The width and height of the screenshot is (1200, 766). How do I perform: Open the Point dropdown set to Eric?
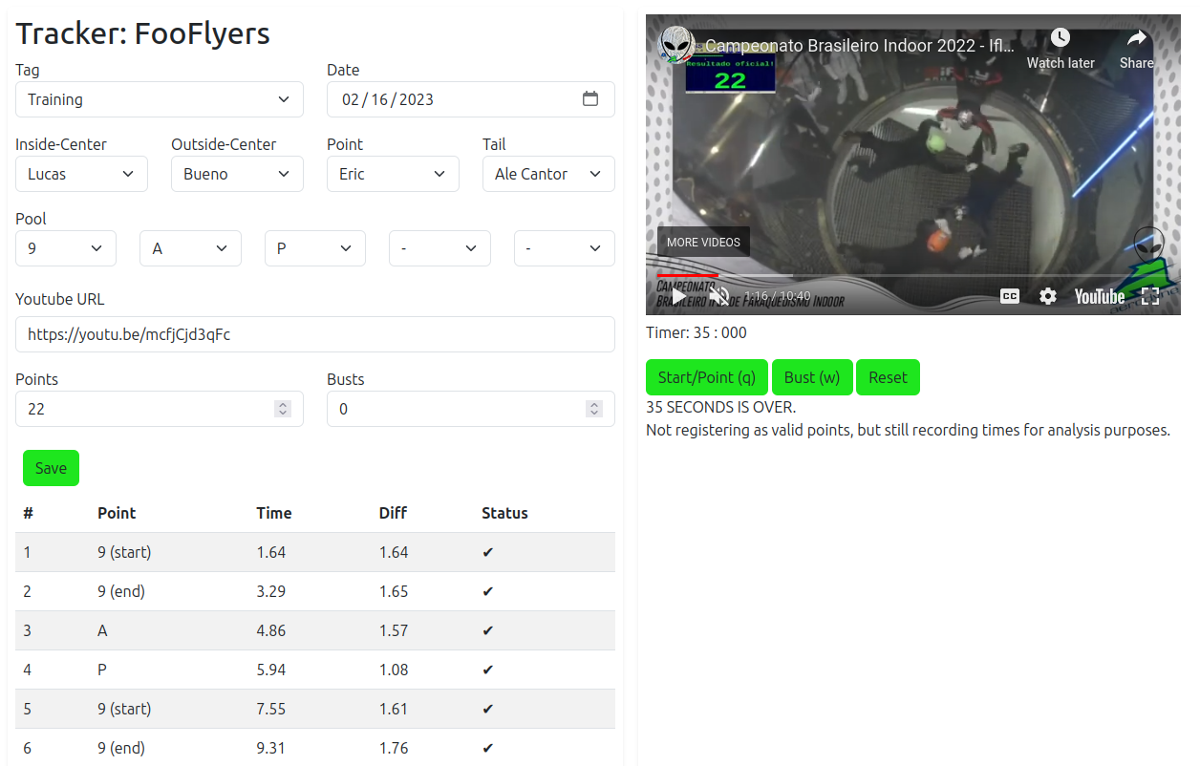(x=393, y=174)
